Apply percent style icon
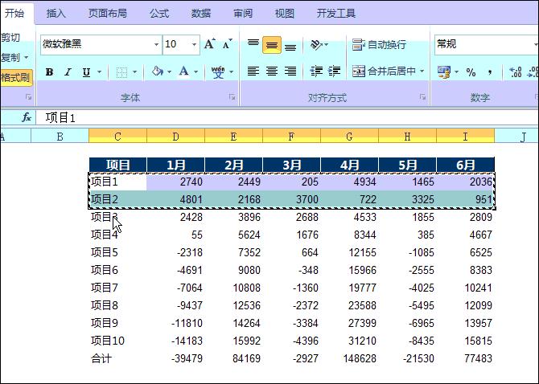 [471, 72]
